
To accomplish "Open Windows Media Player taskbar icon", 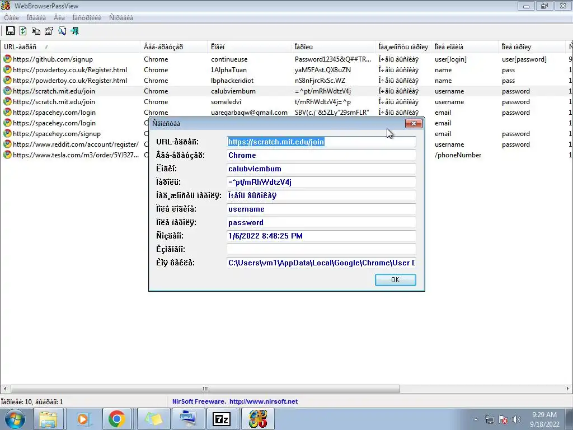I will click(83, 419).
